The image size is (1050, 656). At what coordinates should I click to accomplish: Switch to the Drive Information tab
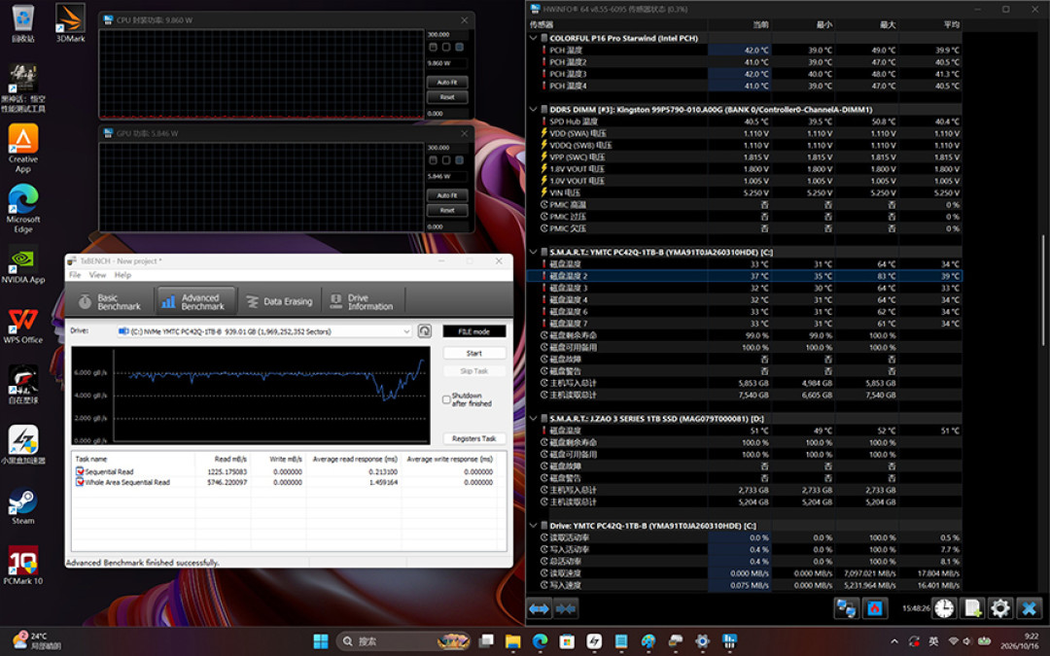click(363, 302)
